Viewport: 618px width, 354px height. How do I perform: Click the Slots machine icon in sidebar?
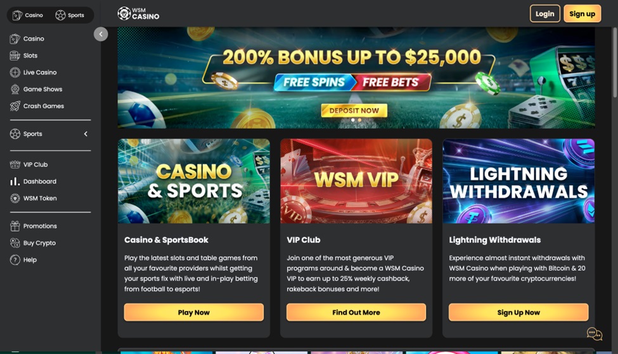pyautogui.click(x=15, y=56)
